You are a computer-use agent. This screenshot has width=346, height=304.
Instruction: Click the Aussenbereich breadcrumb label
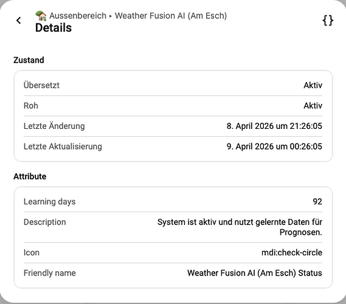[x=78, y=16]
